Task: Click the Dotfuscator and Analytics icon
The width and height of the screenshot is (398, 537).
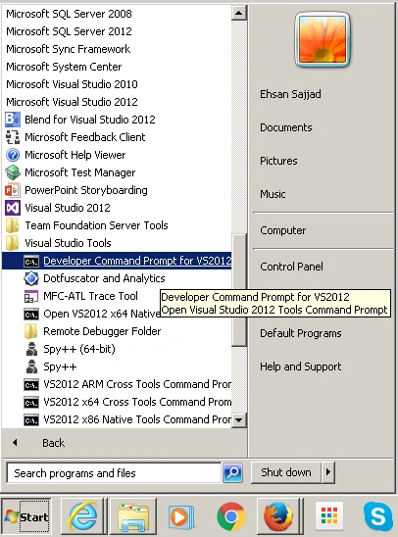Action: [30, 278]
